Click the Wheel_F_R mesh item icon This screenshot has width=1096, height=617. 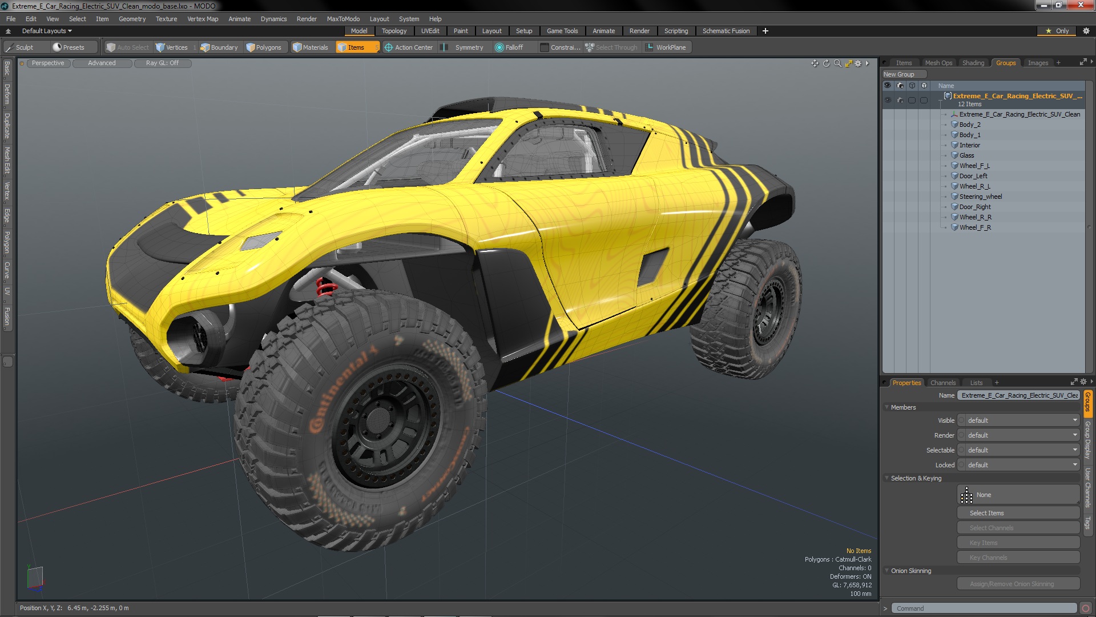click(x=954, y=227)
